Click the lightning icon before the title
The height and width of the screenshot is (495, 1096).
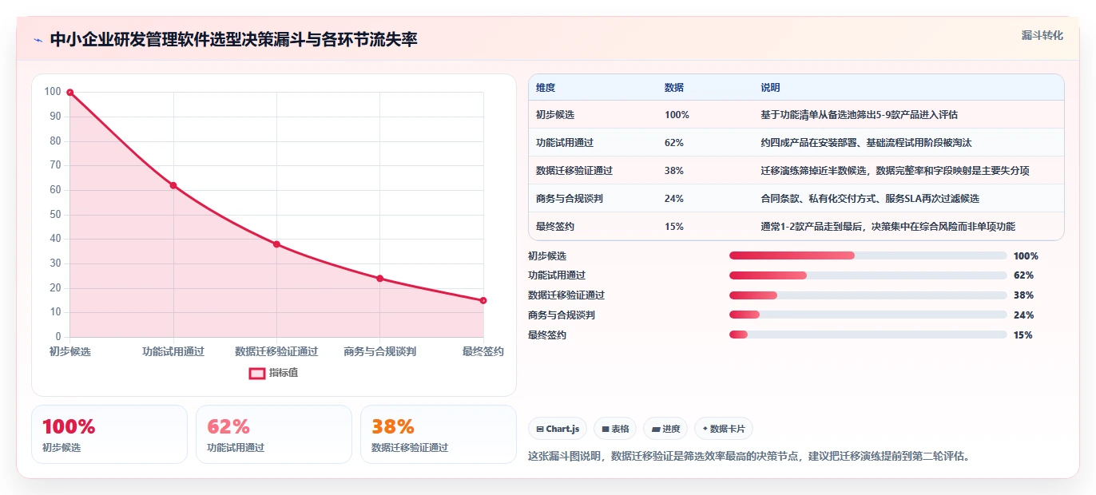pyautogui.click(x=38, y=40)
